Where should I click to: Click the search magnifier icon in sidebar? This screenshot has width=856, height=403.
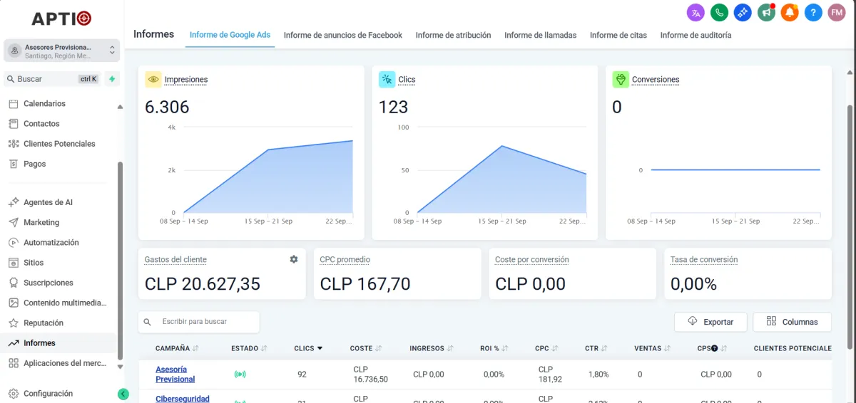[11, 79]
